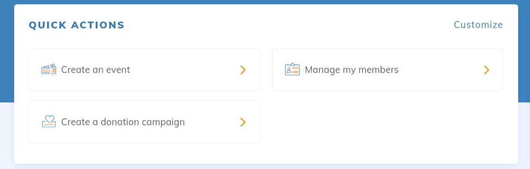Open the Customize link
The width and height of the screenshot is (530, 169).
[478, 25]
